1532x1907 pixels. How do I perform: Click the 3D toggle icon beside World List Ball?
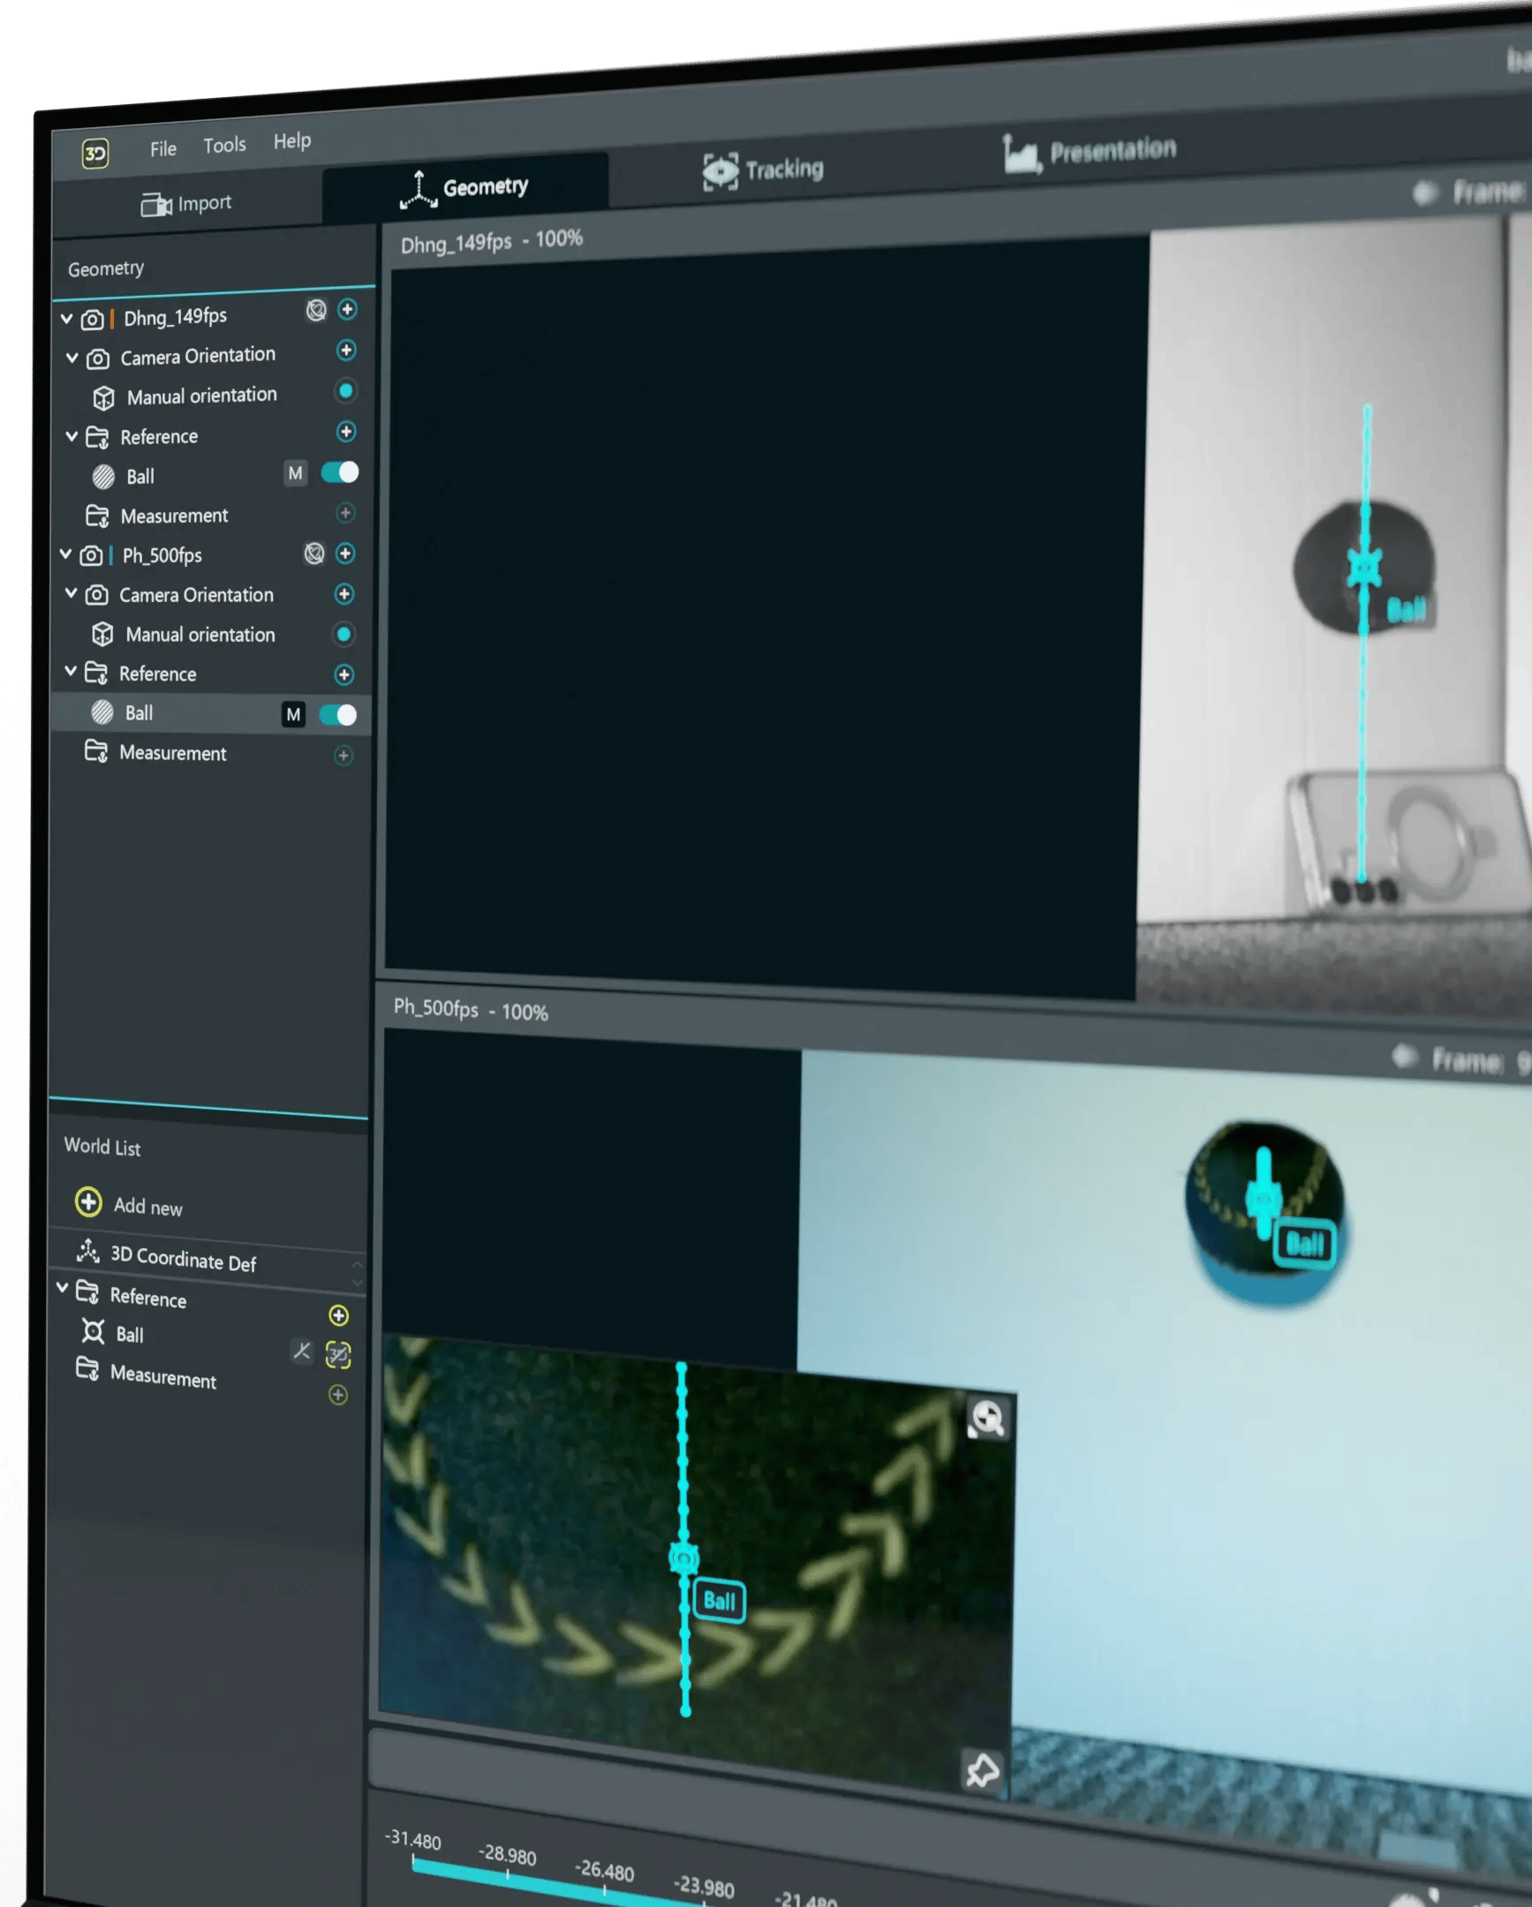(x=339, y=1355)
